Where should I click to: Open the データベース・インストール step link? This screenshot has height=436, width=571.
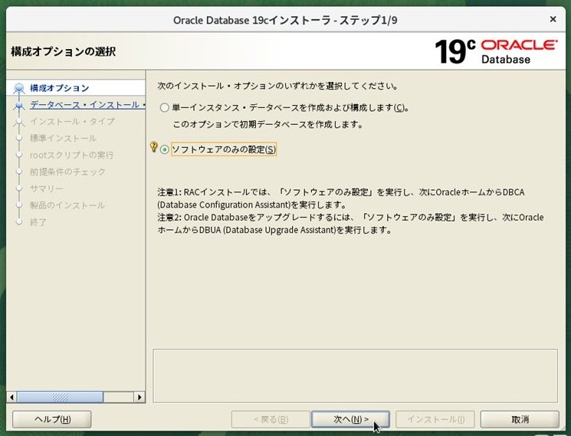87,105
